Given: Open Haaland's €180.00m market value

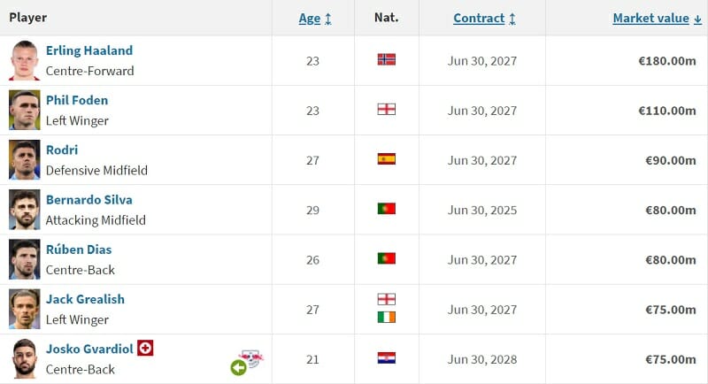Looking at the screenshot, I should click(x=666, y=61).
